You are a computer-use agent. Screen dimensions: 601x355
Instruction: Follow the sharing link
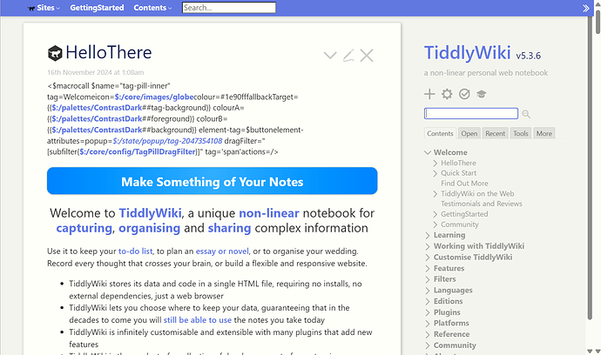tap(229, 228)
